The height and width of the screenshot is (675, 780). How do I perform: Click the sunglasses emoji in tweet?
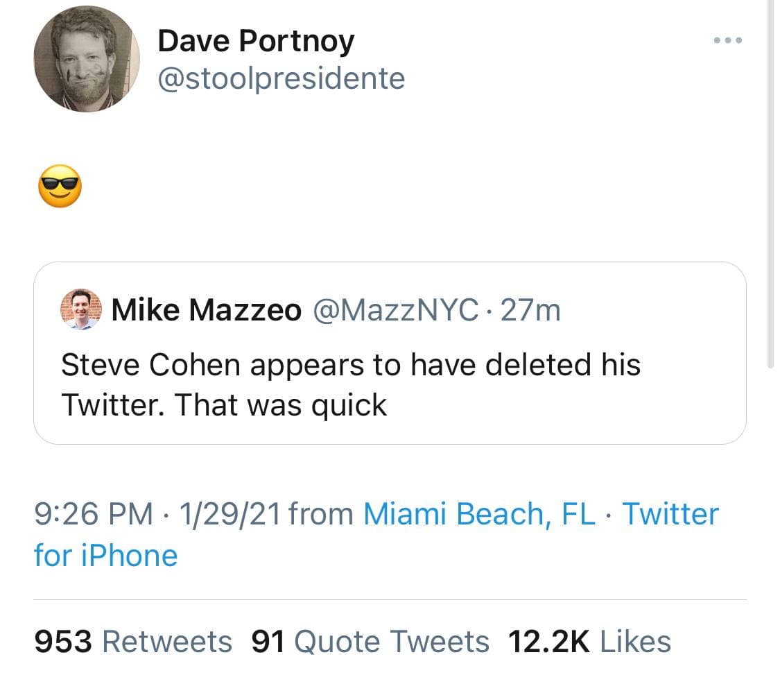[59, 187]
